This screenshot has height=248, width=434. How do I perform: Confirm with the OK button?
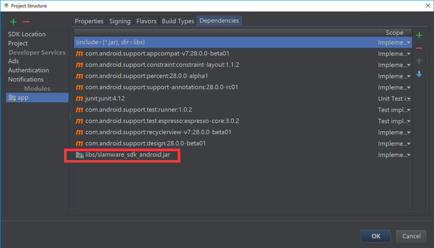click(375, 236)
